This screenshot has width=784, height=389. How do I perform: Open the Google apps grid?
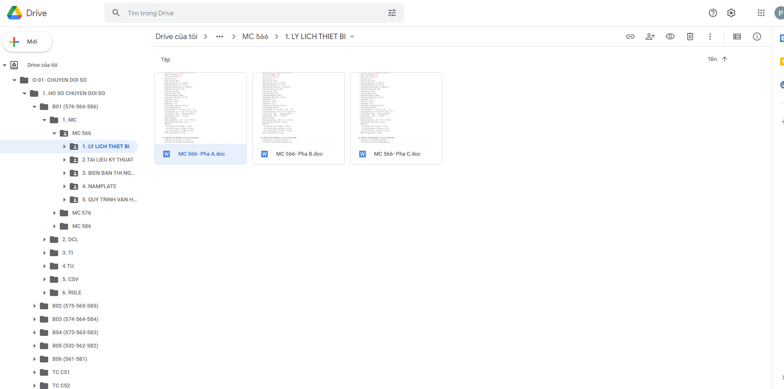pyautogui.click(x=761, y=13)
